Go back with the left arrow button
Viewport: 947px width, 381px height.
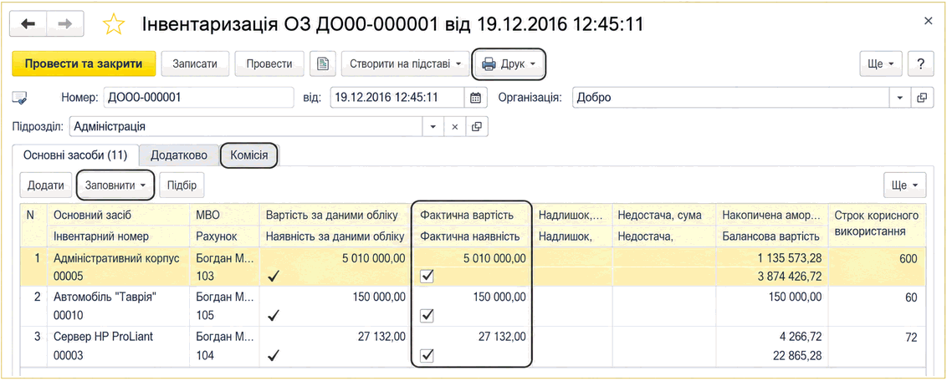pos(29,23)
